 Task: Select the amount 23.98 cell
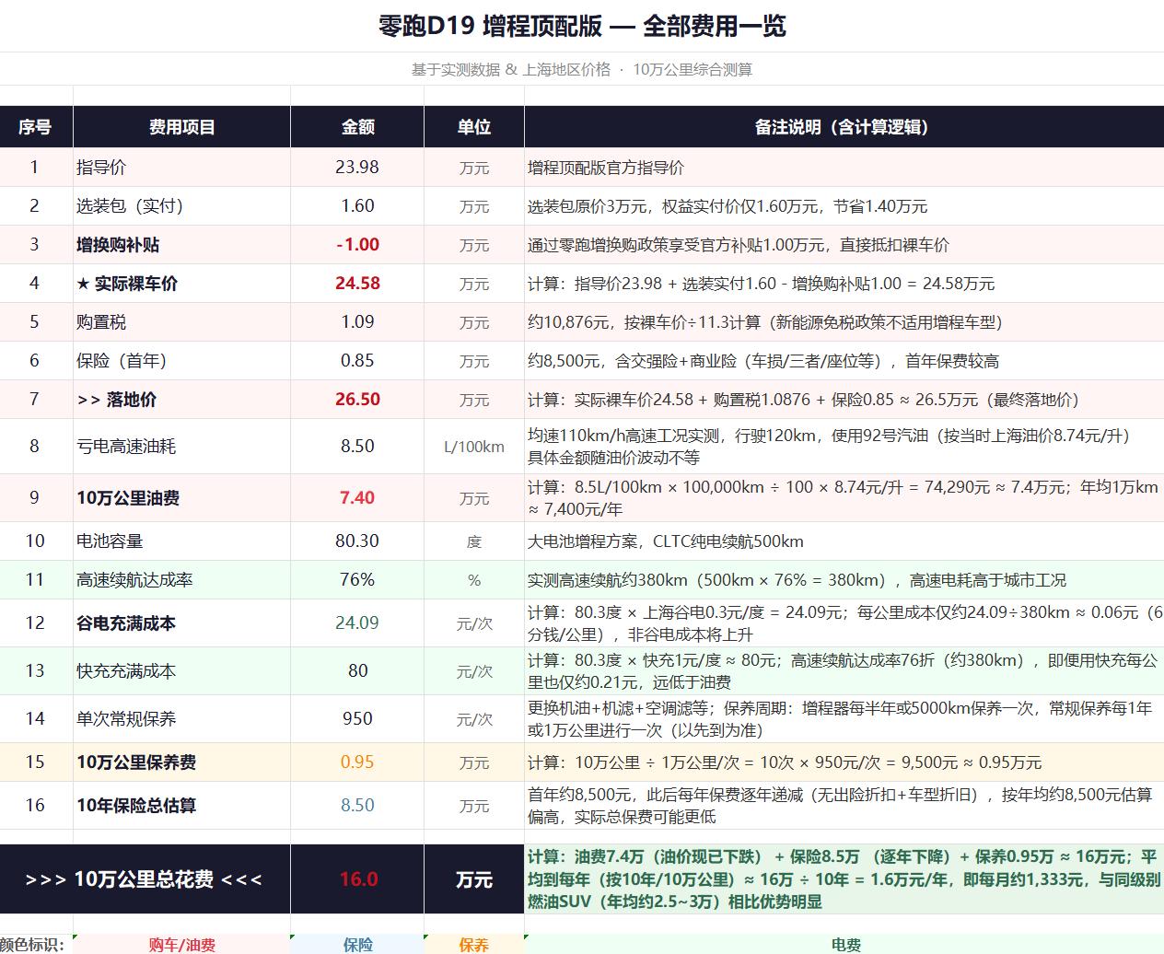[357, 168]
